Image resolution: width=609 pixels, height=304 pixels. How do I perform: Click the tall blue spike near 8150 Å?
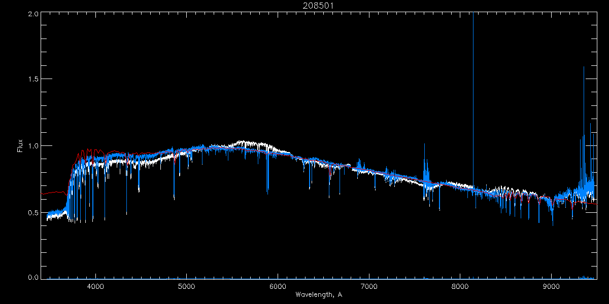coord(473,101)
